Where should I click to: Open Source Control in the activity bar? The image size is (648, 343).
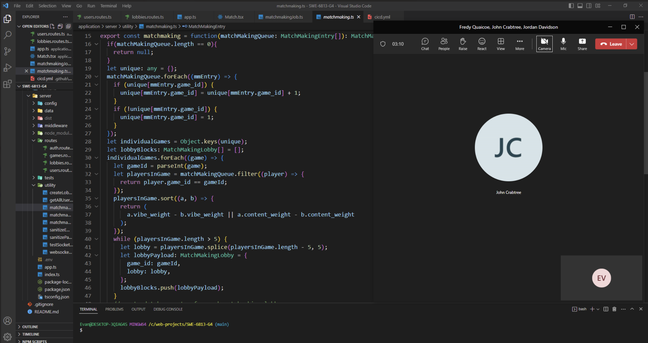[x=7, y=51]
